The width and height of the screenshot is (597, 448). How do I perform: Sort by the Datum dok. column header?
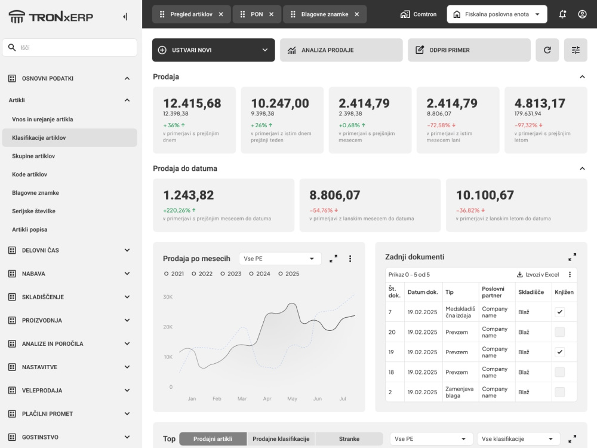tap(423, 292)
